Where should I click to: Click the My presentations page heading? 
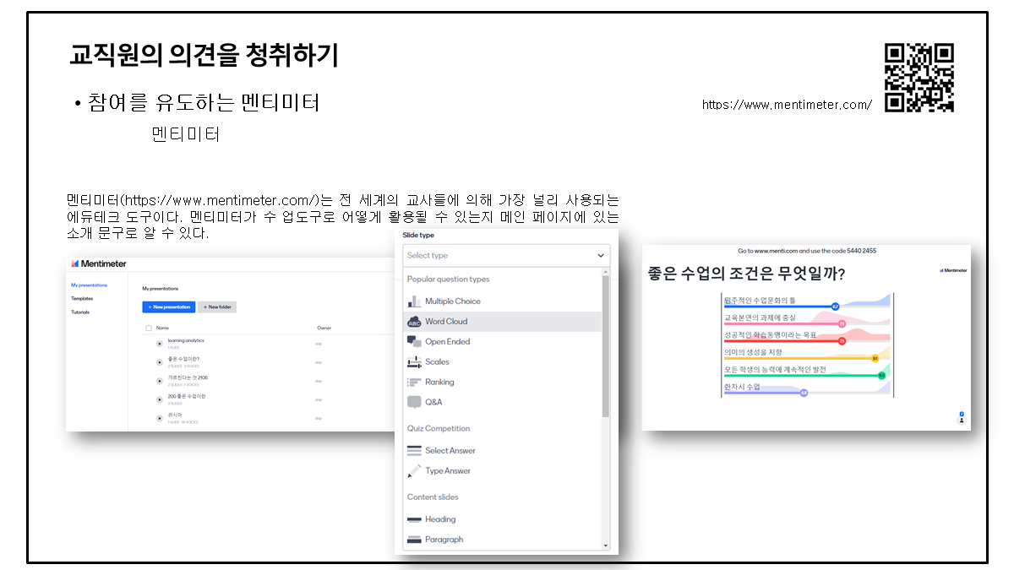pos(161,289)
